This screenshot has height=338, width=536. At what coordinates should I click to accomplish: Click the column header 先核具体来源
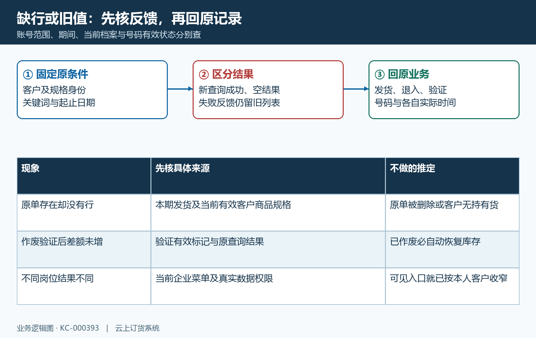pos(268,176)
